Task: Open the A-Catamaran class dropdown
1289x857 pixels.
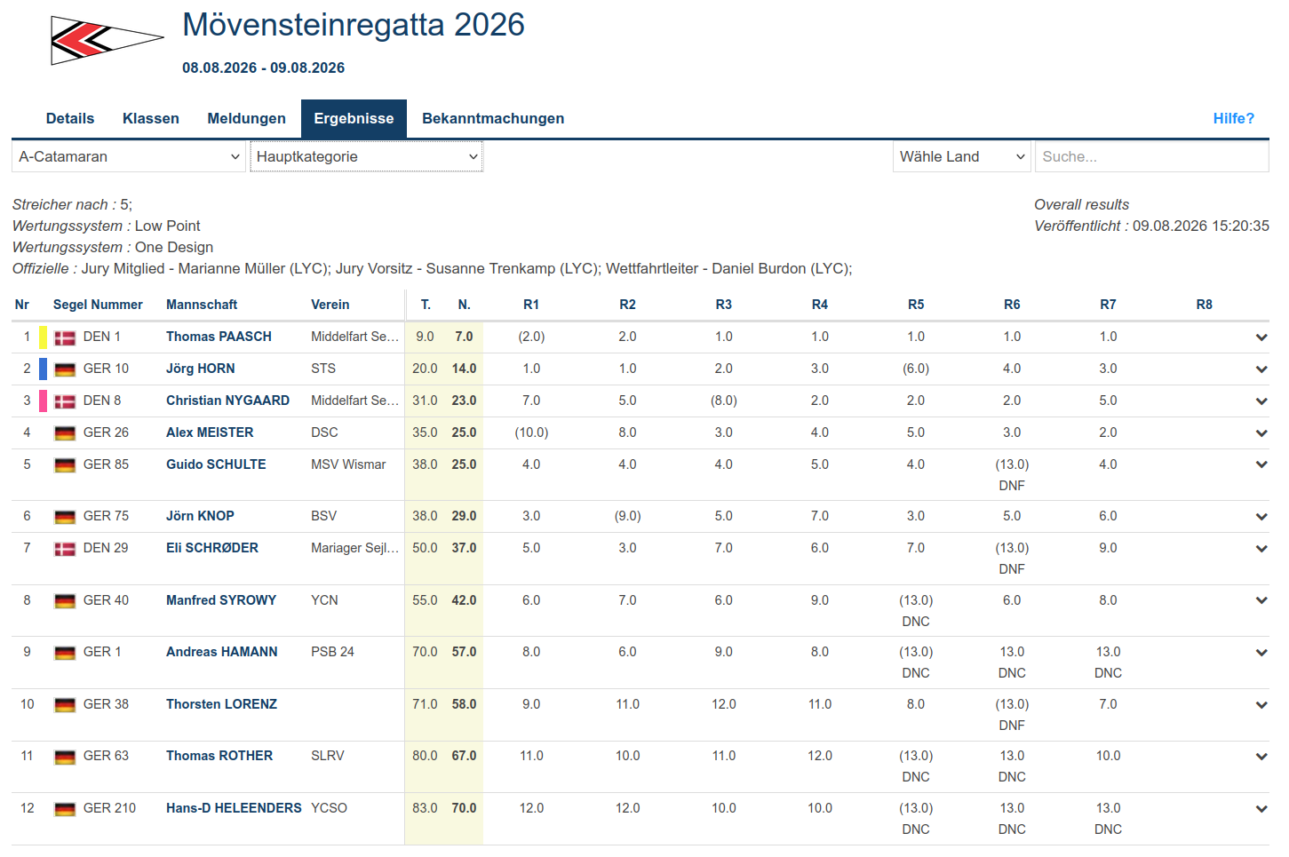Action: 129,157
